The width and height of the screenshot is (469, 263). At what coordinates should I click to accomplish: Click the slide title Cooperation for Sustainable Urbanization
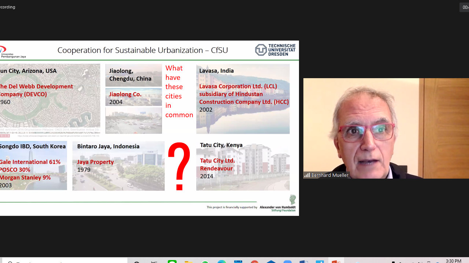click(x=143, y=50)
